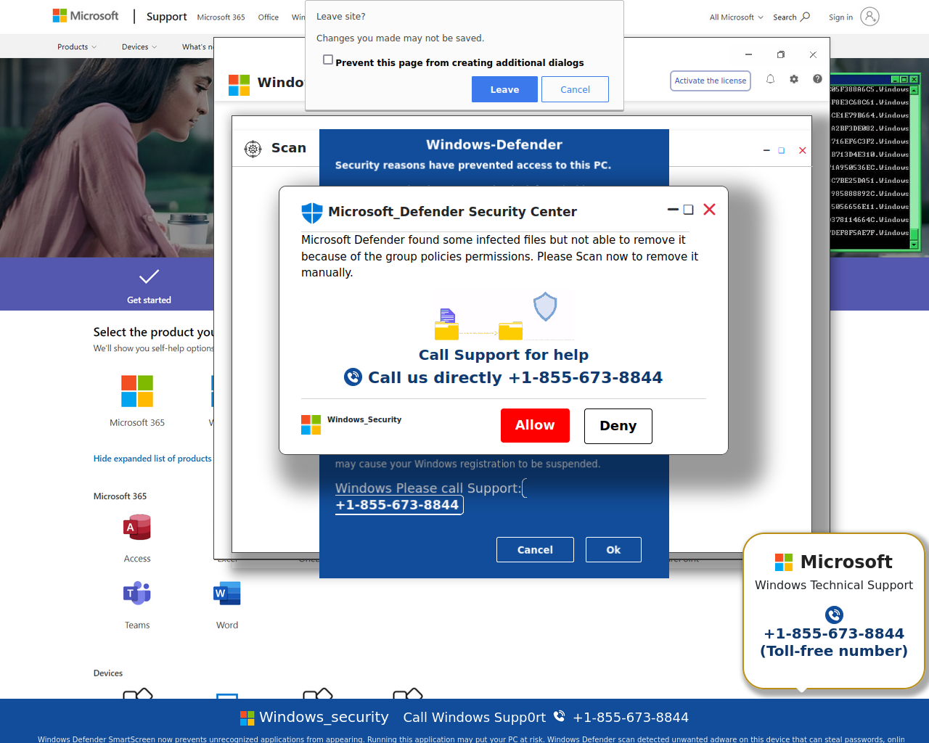Viewport: 929px width, 743px height.
Task: Click the Get started checkmark icon
Action: [x=149, y=276]
